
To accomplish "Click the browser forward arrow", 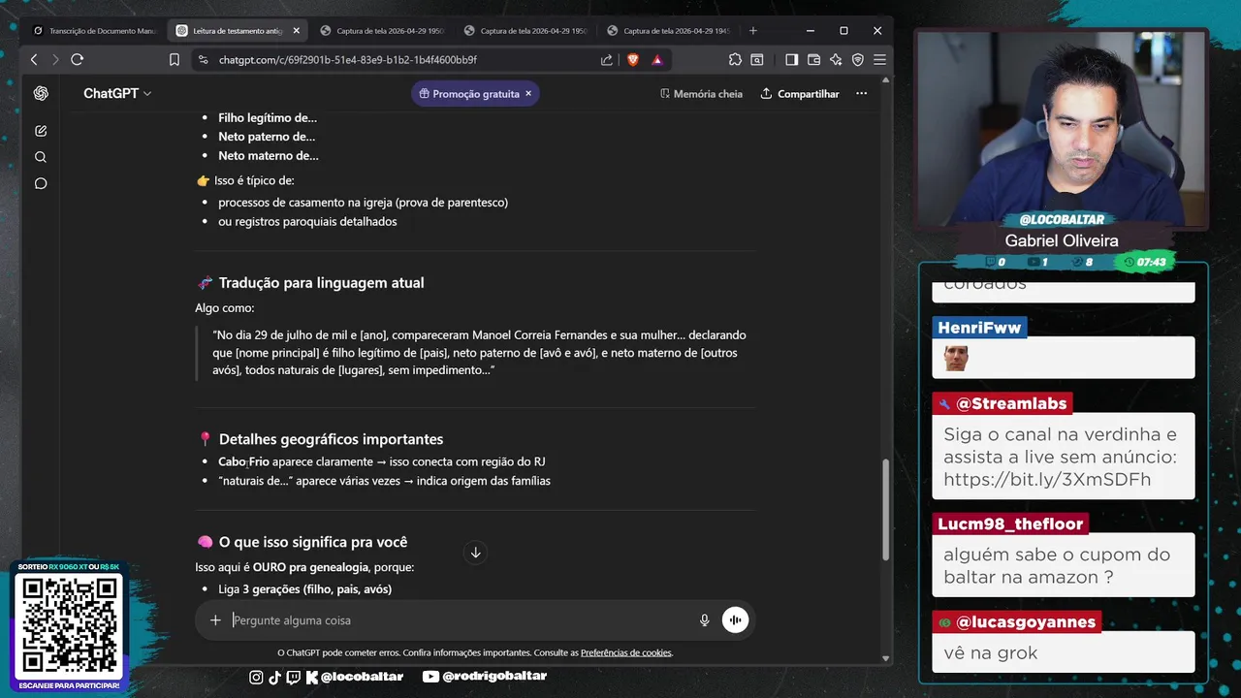I will pyautogui.click(x=55, y=59).
